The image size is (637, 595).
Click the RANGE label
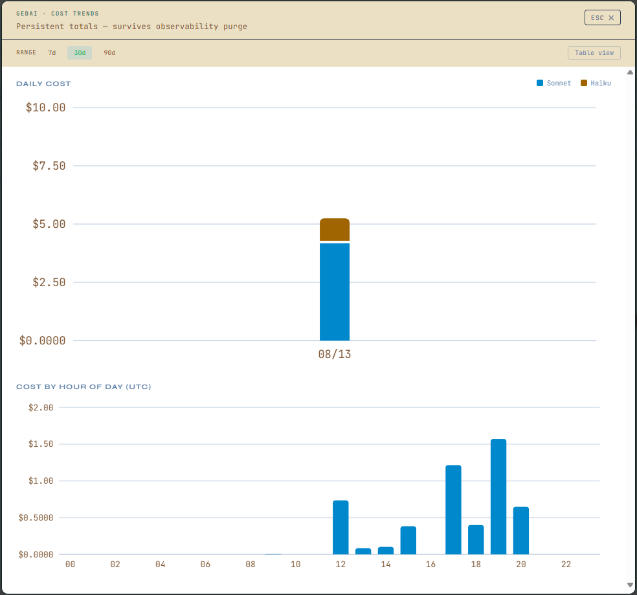tap(26, 52)
